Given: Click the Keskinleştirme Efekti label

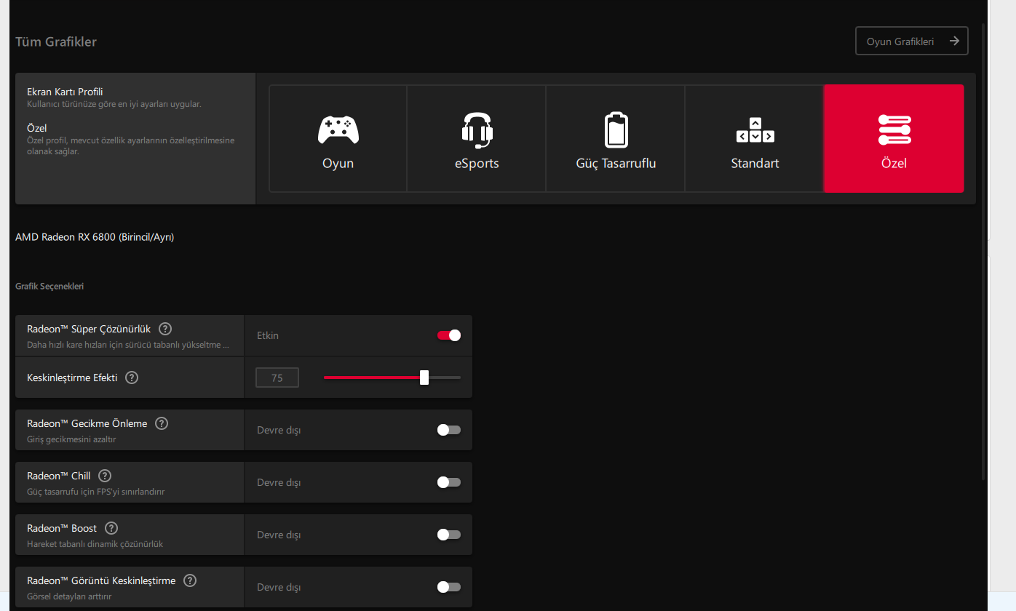Looking at the screenshot, I should point(72,378).
